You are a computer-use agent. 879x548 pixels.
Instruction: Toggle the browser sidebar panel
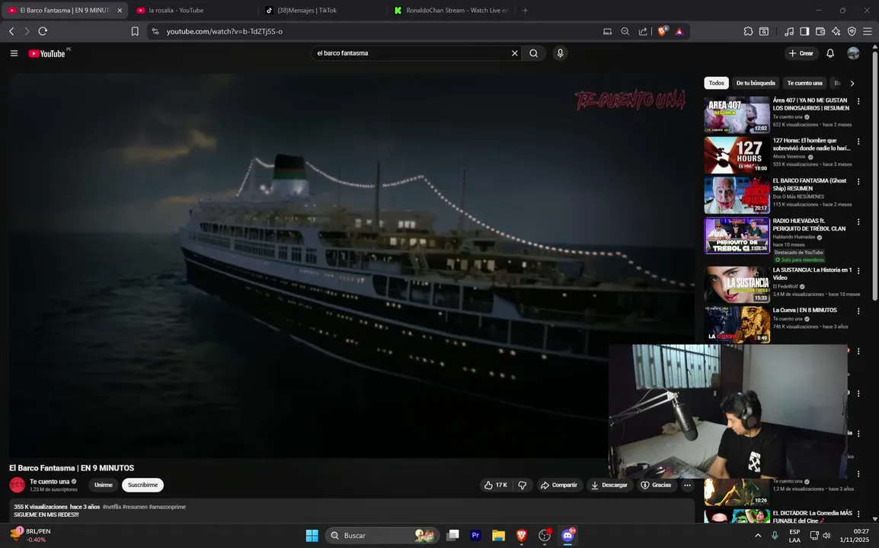click(804, 31)
